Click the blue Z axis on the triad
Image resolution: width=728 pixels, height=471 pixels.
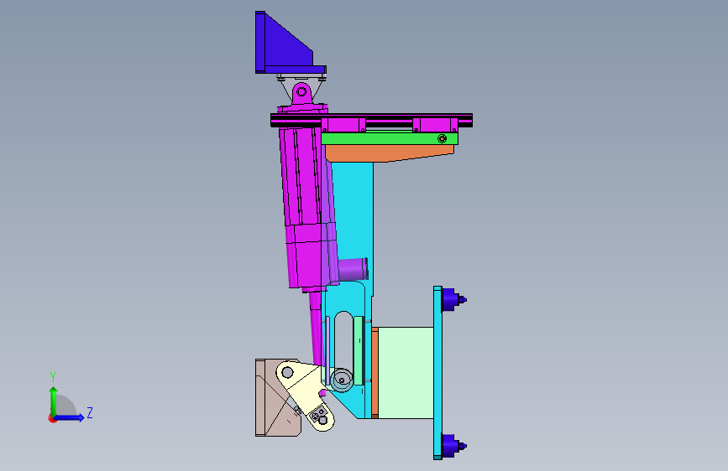pyautogui.click(x=70, y=417)
